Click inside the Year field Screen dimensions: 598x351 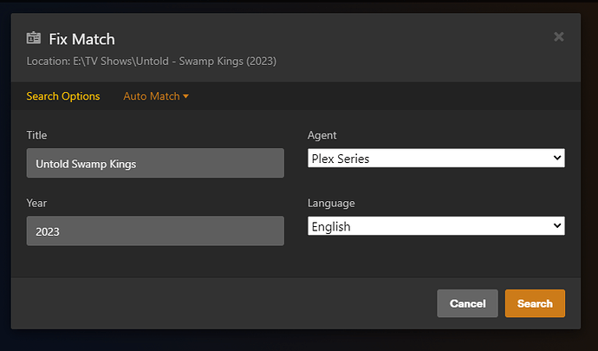pos(155,231)
